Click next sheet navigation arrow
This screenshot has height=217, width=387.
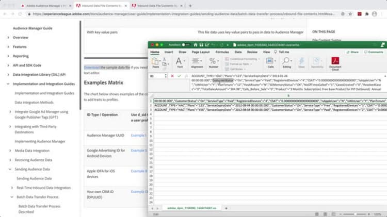pyautogui.click(x=157, y=208)
